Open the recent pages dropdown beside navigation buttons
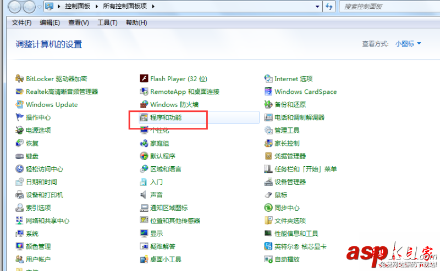440x271 pixels. [39, 7]
